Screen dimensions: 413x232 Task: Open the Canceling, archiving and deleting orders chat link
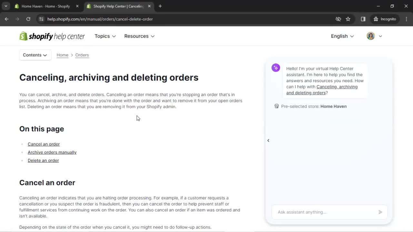click(x=322, y=90)
